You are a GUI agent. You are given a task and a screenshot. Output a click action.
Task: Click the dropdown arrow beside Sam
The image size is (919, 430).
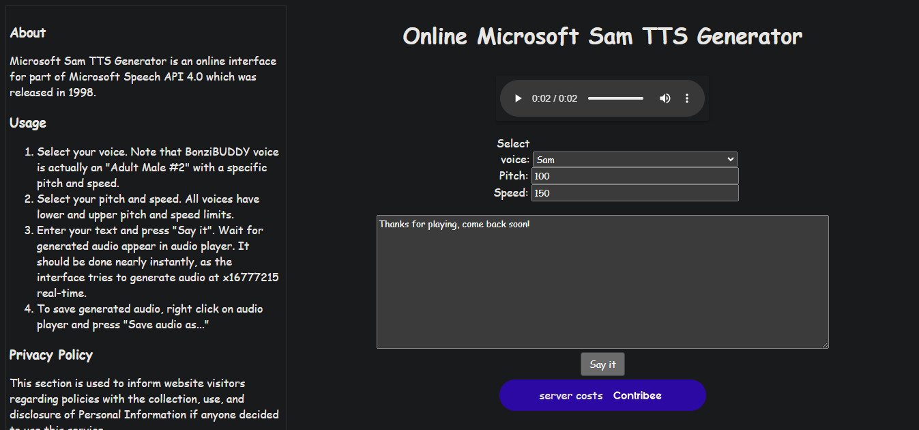point(731,159)
